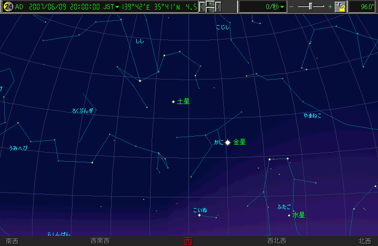
Task: Click the zoom slider handle
Action: pos(311,6)
